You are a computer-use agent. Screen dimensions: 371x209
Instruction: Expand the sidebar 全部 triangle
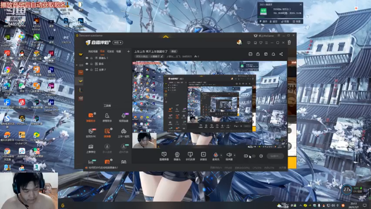(77, 65)
